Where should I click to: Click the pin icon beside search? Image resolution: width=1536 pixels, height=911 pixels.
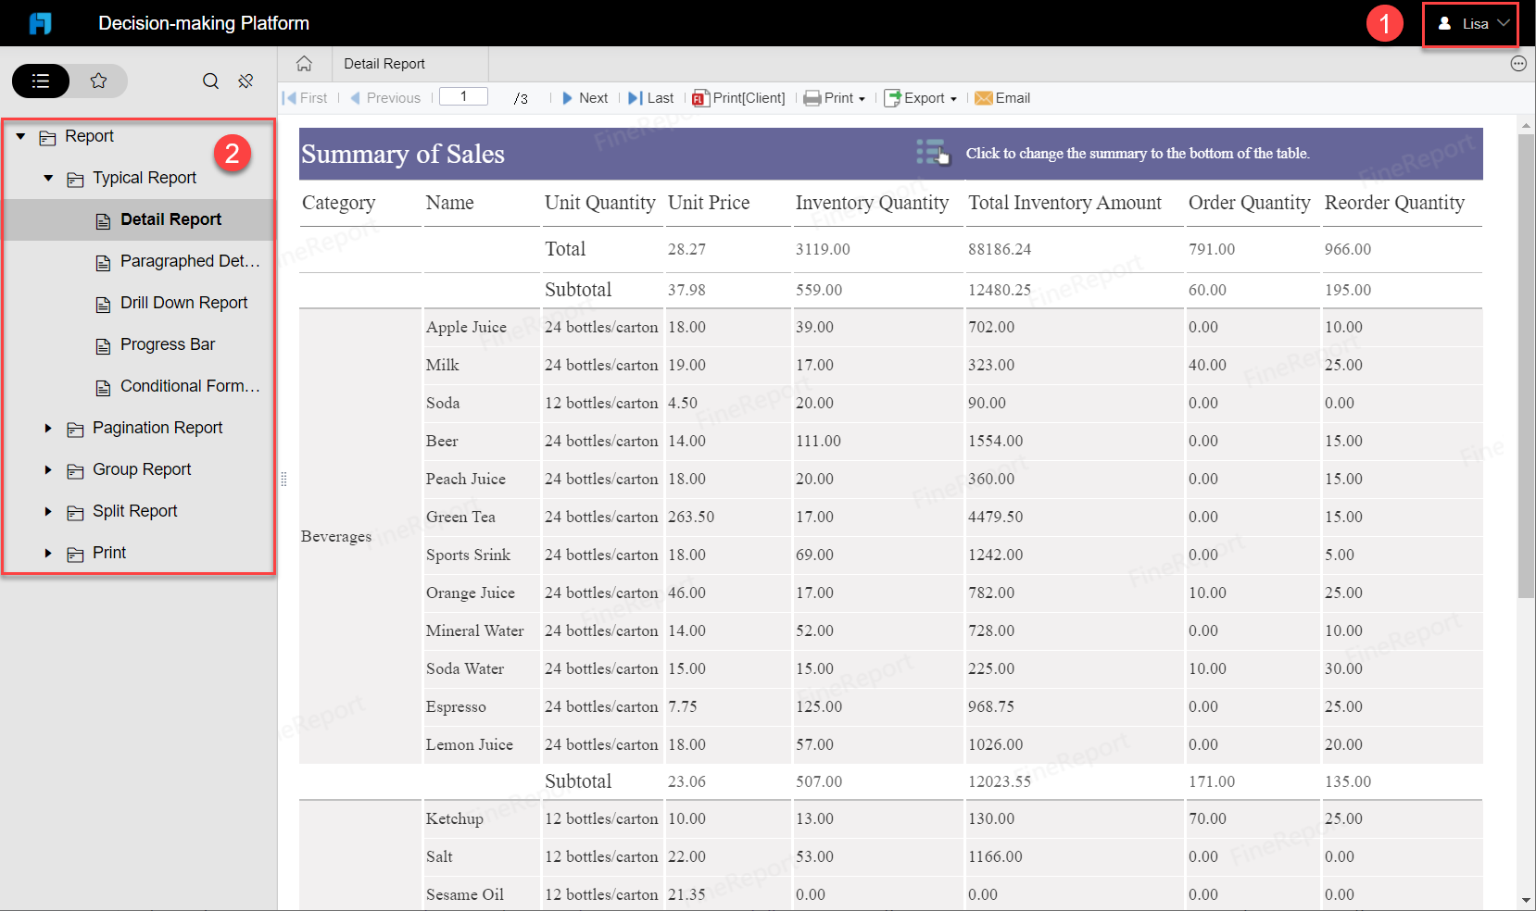click(x=246, y=81)
